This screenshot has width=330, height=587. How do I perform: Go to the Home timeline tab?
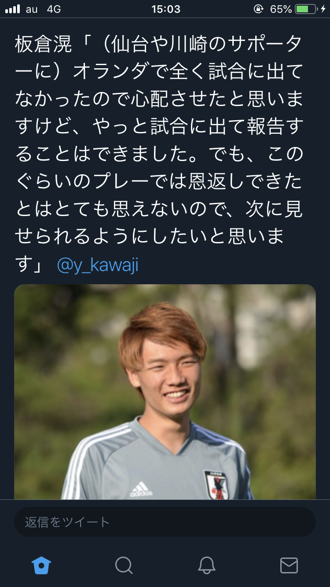tap(41, 565)
